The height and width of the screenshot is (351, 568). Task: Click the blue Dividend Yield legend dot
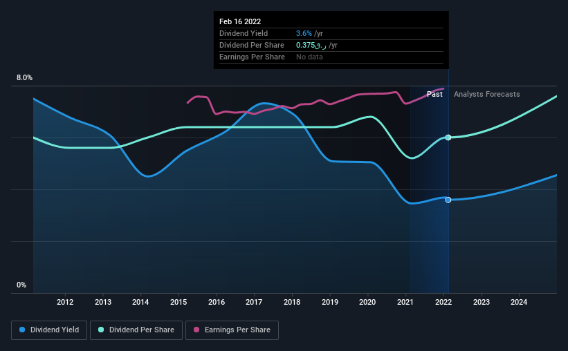click(x=22, y=330)
